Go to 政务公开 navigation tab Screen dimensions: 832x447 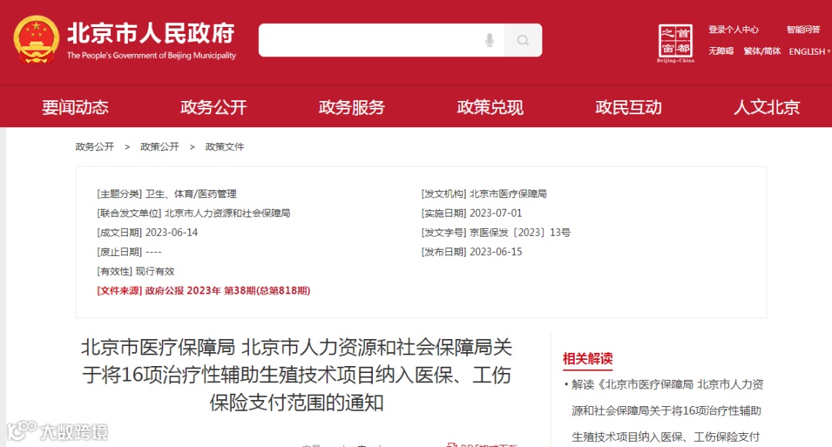coord(213,107)
